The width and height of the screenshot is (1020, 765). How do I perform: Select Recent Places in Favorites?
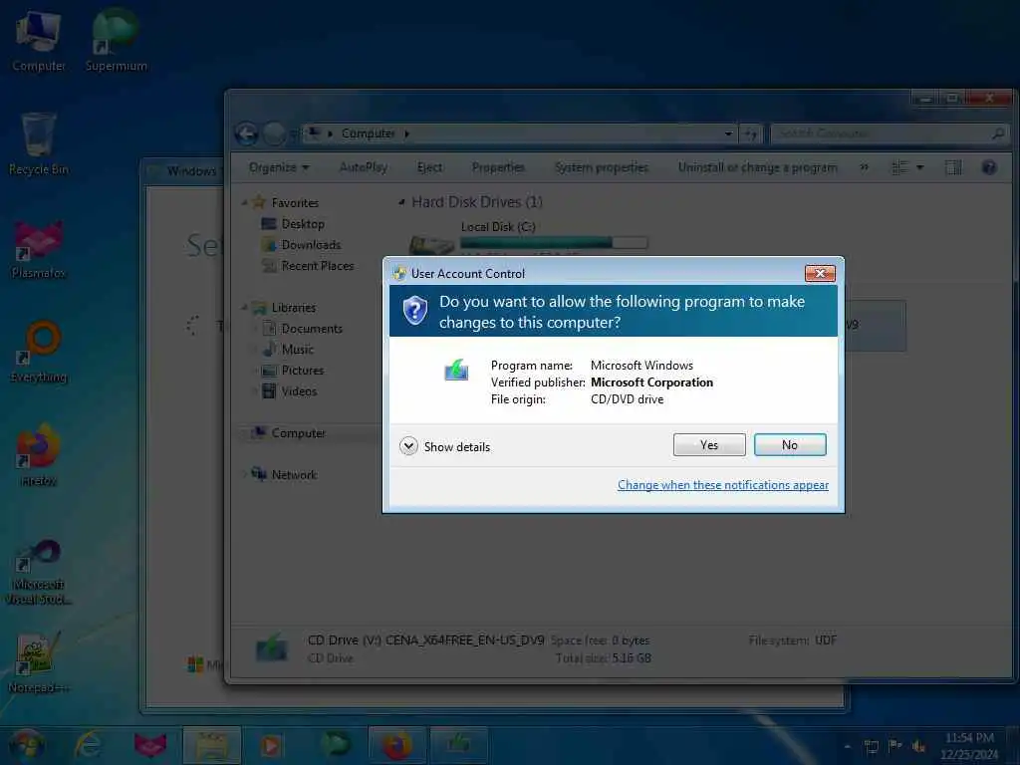[318, 265]
